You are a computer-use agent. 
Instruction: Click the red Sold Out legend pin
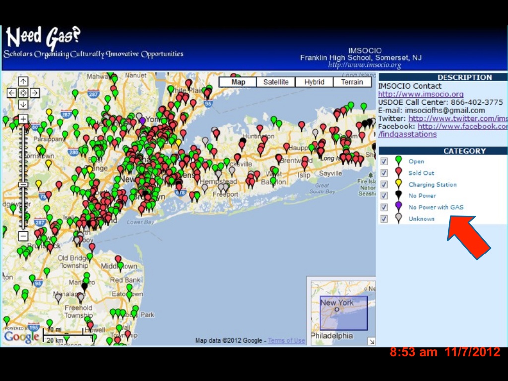coord(398,172)
